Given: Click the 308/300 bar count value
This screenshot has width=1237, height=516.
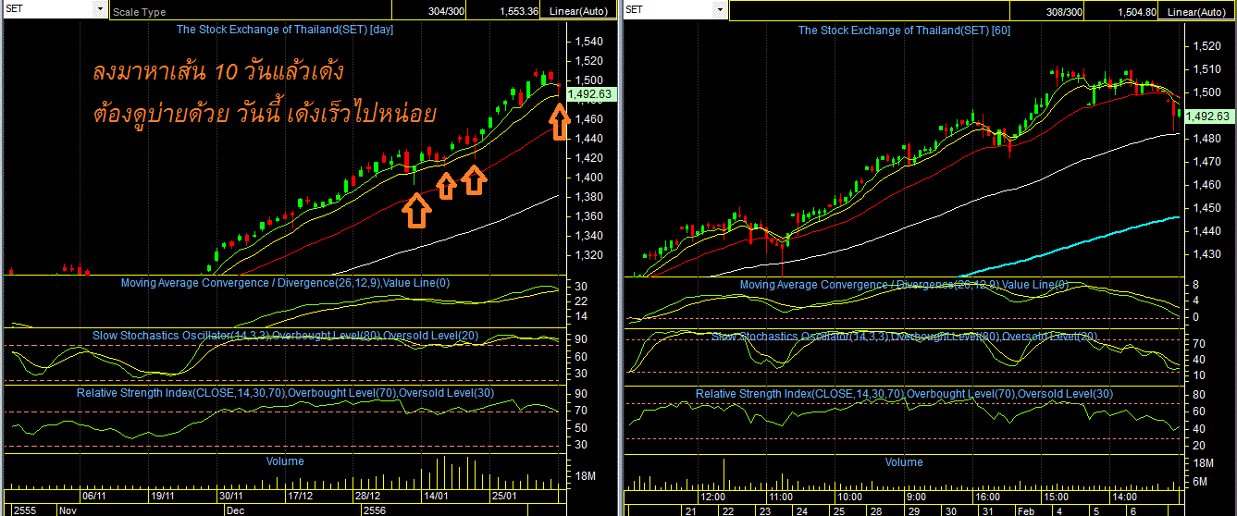Looking at the screenshot, I should [1064, 12].
